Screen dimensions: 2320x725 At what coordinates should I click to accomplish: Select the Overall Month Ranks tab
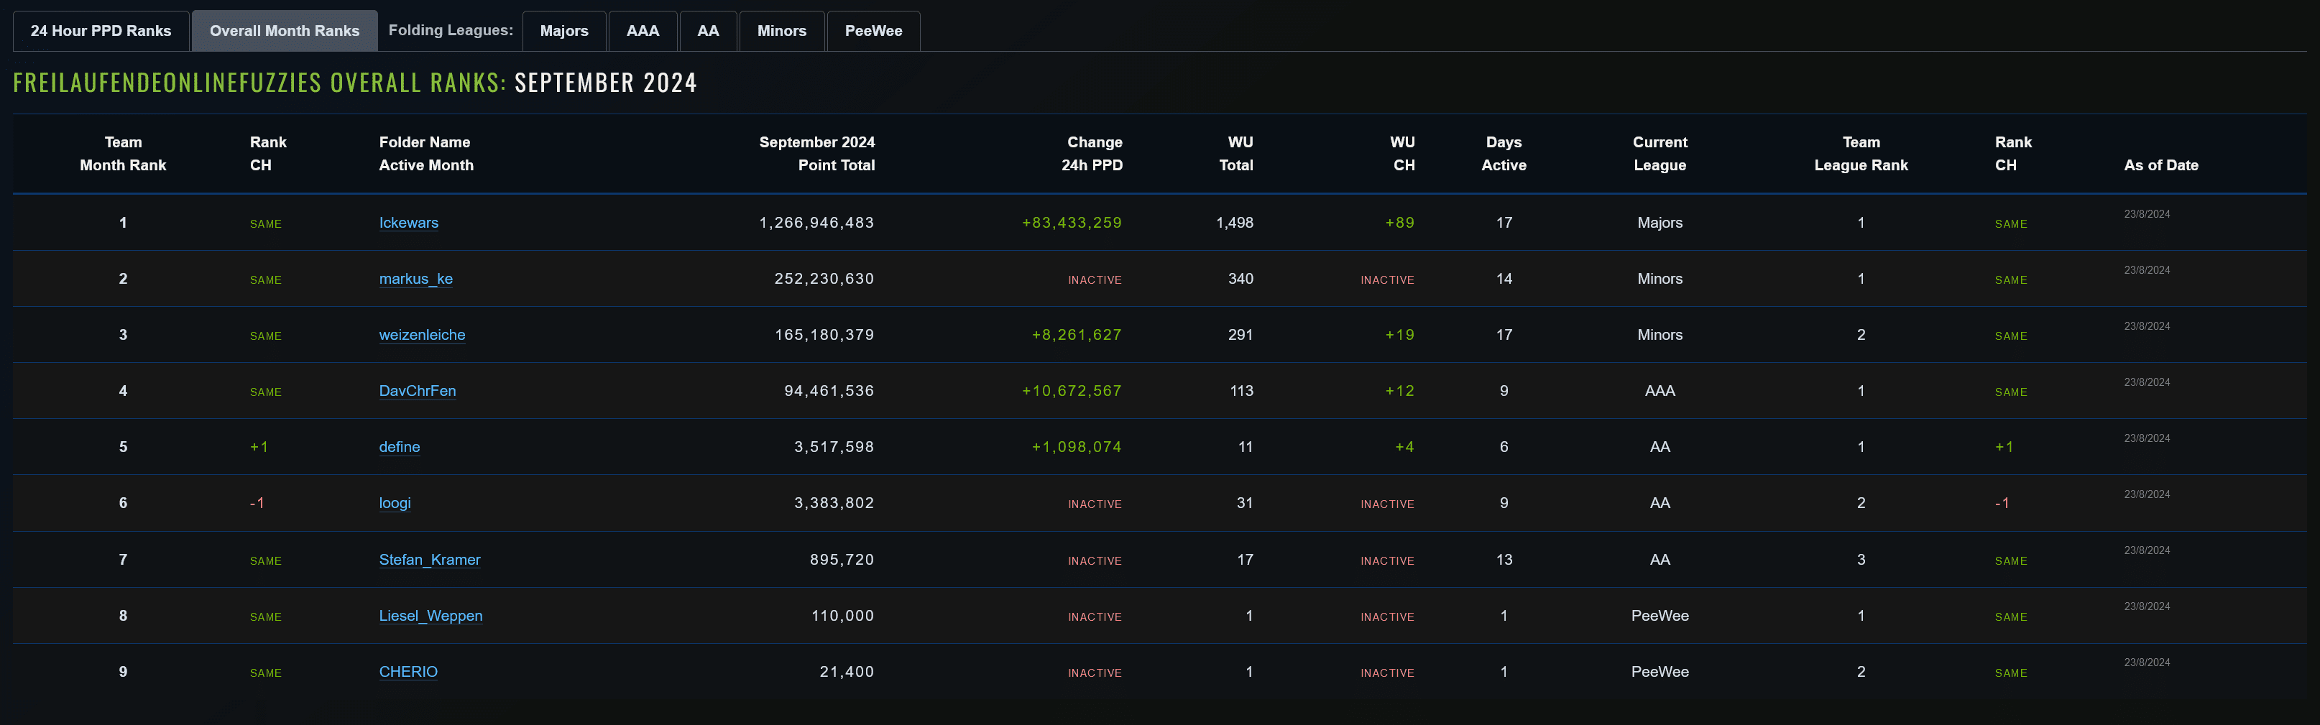(285, 31)
